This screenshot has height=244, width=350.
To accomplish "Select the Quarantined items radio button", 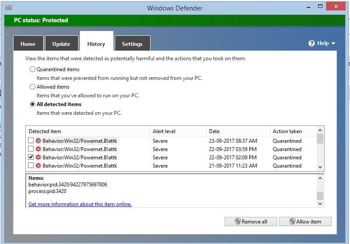I will pos(32,69).
